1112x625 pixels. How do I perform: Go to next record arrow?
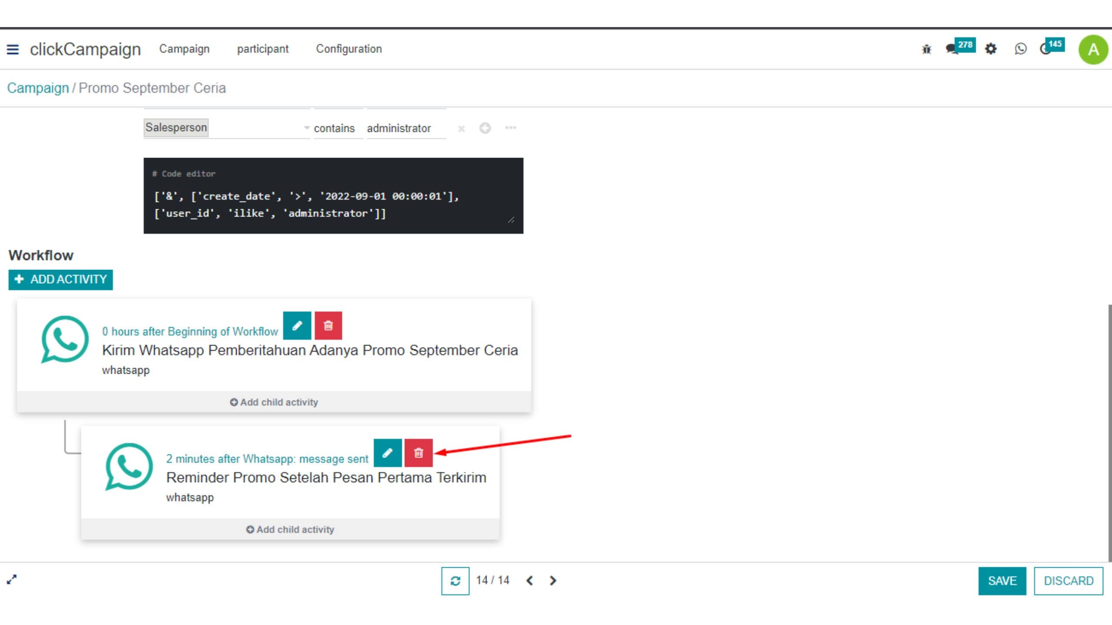point(553,581)
